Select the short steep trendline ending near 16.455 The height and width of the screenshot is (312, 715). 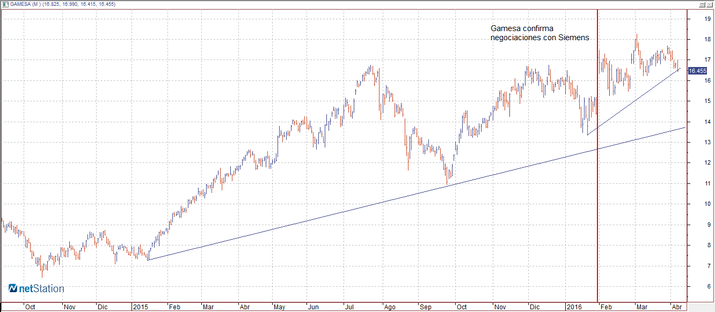pyautogui.click(x=634, y=102)
